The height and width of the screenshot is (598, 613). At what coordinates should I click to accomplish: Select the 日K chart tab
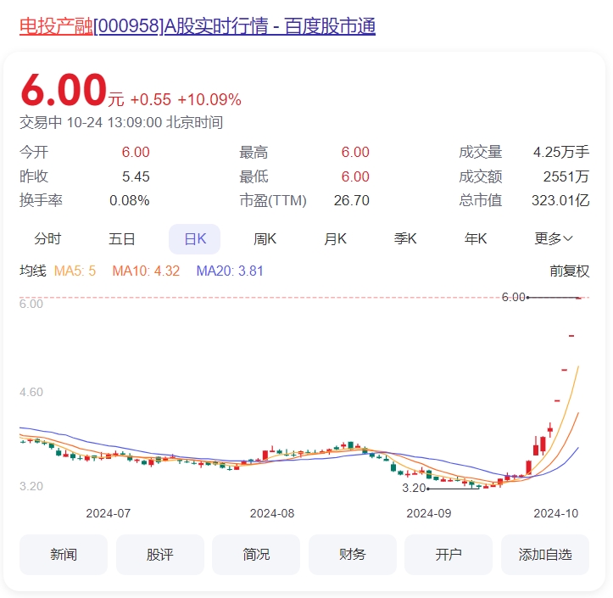pyautogui.click(x=195, y=239)
